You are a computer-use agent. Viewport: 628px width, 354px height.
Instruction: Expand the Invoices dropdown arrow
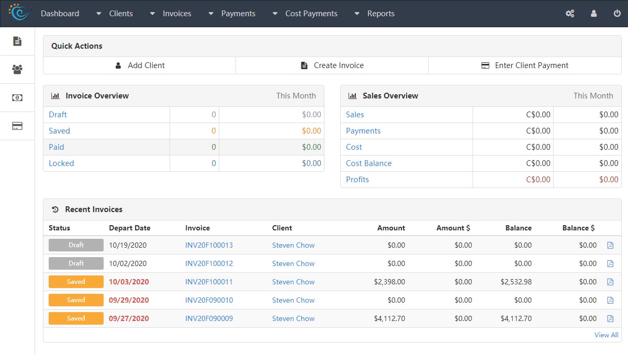click(x=152, y=14)
